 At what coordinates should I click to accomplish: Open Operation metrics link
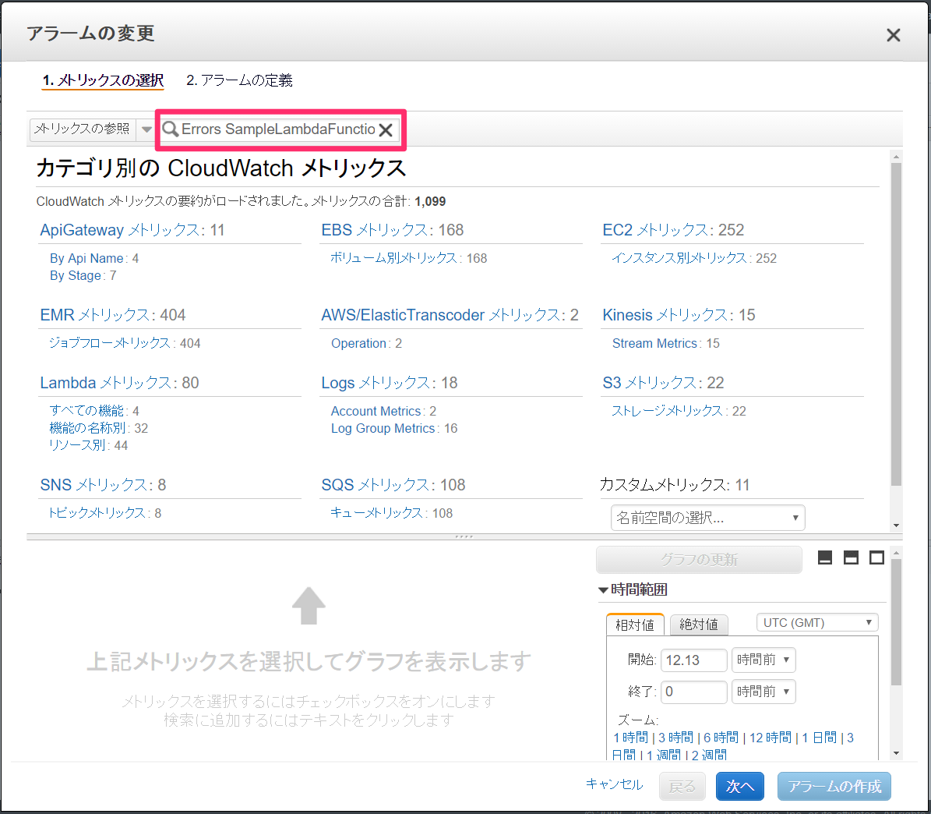[358, 343]
